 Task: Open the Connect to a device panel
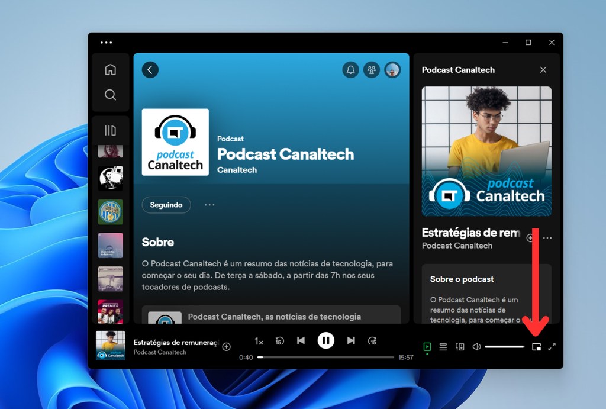point(460,347)
